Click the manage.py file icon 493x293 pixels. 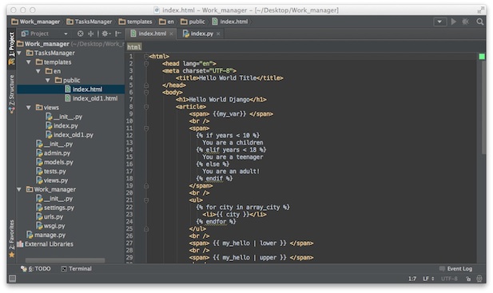[30, 236]
